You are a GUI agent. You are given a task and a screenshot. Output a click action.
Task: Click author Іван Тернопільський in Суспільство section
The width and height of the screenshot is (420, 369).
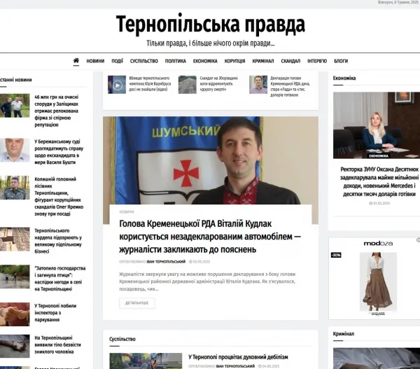pos(235,366)
